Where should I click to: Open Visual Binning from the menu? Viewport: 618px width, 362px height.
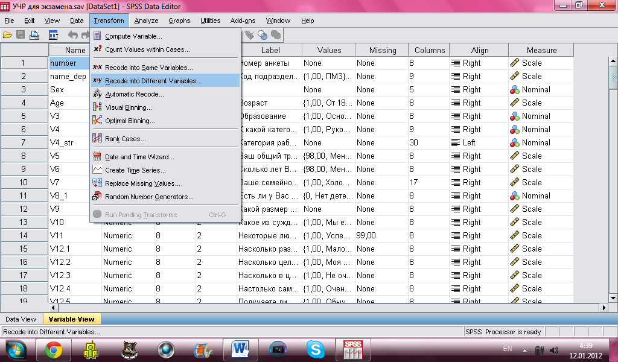[165, 107]
